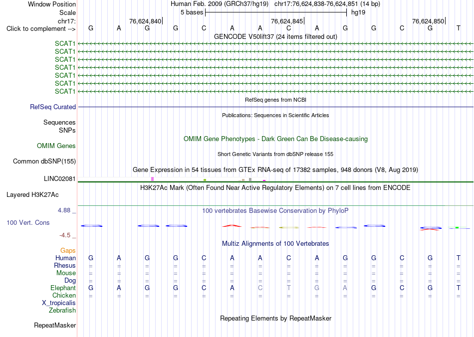The image size is (474, 337).
Task: Click the Common dbSNP(155) track label
Action: click(44, 161)
